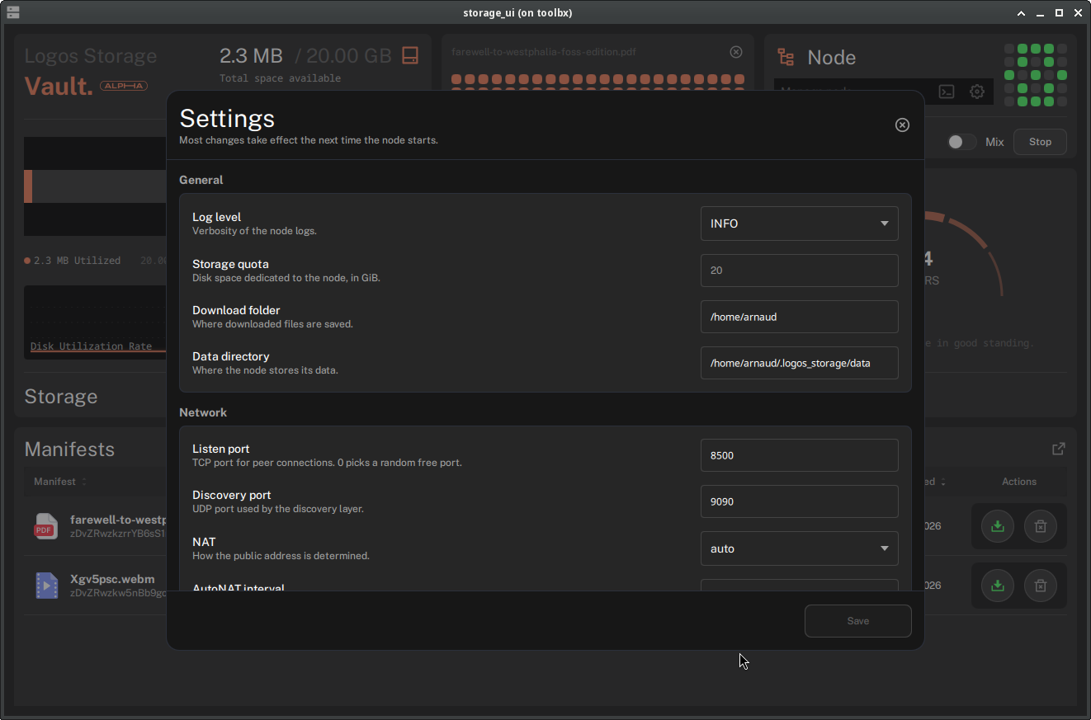Save the settings changes

[857, 621]
